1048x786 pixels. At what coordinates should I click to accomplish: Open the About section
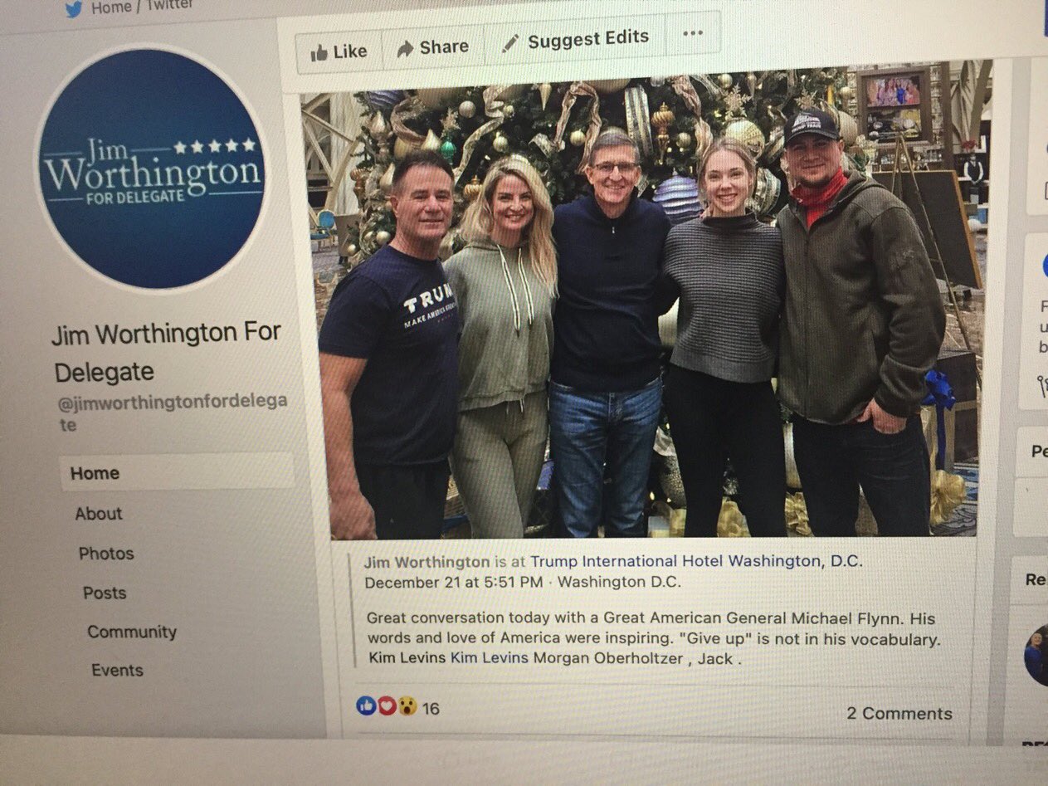coord(99,514)
